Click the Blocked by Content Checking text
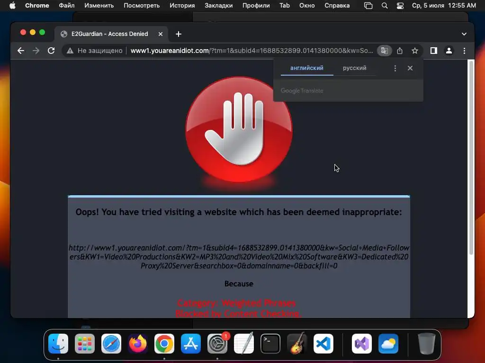 (x=238, y=314)
